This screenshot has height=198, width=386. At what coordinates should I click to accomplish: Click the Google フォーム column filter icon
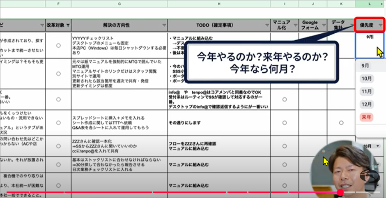[322, 25]
